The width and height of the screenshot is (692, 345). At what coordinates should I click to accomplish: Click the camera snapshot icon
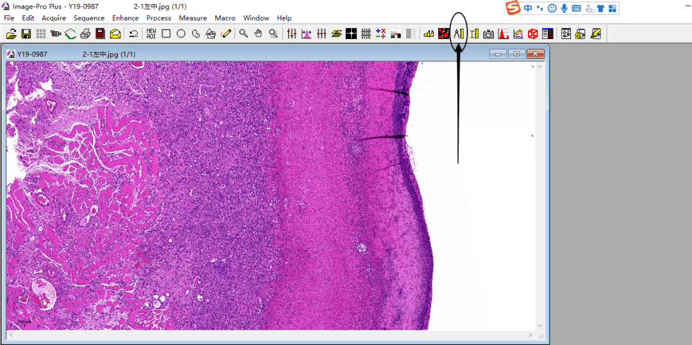(x=488, y=34)
